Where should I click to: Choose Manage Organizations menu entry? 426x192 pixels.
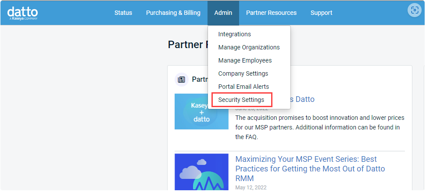tap(249, 47)
